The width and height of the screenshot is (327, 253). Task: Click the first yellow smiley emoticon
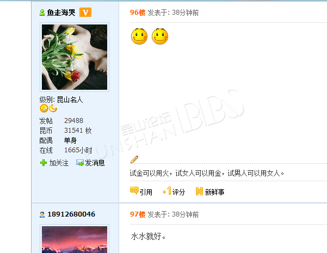click(x=139, y=36)
